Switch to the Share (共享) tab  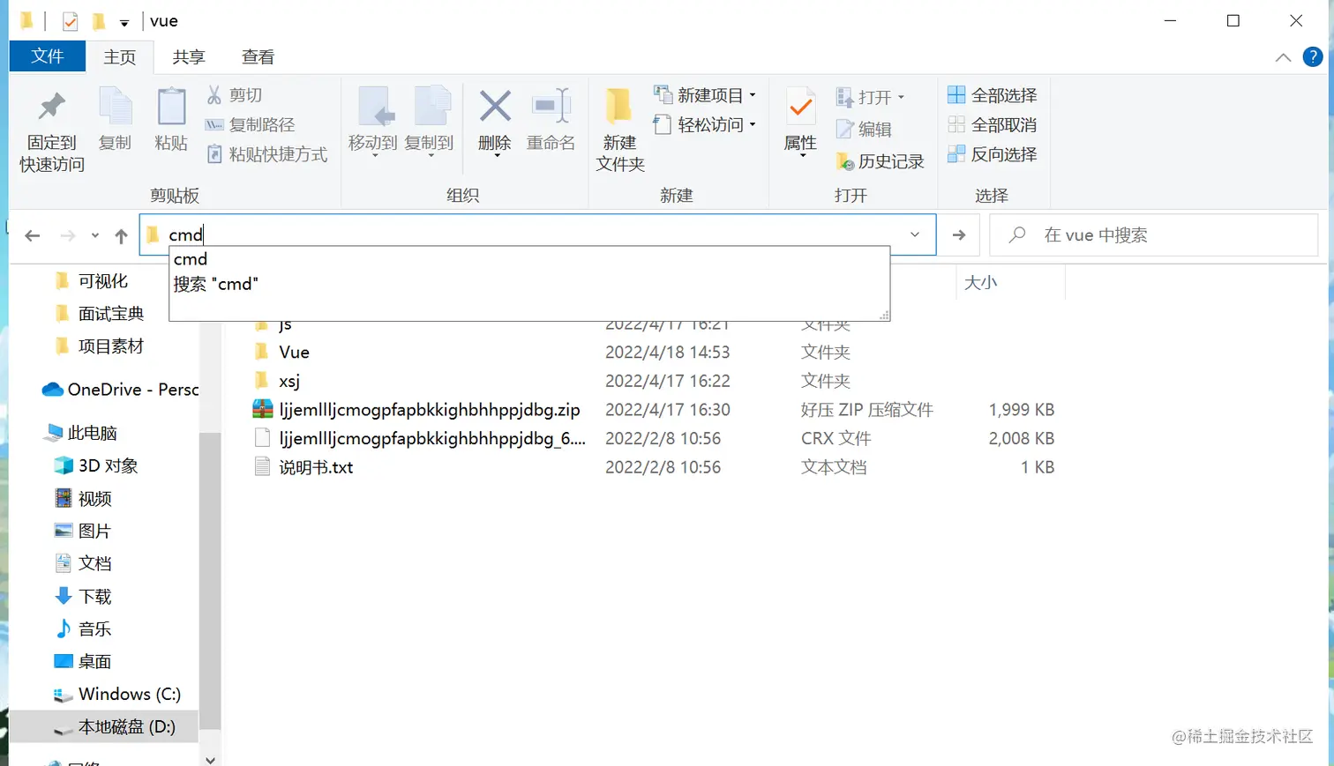189,56
